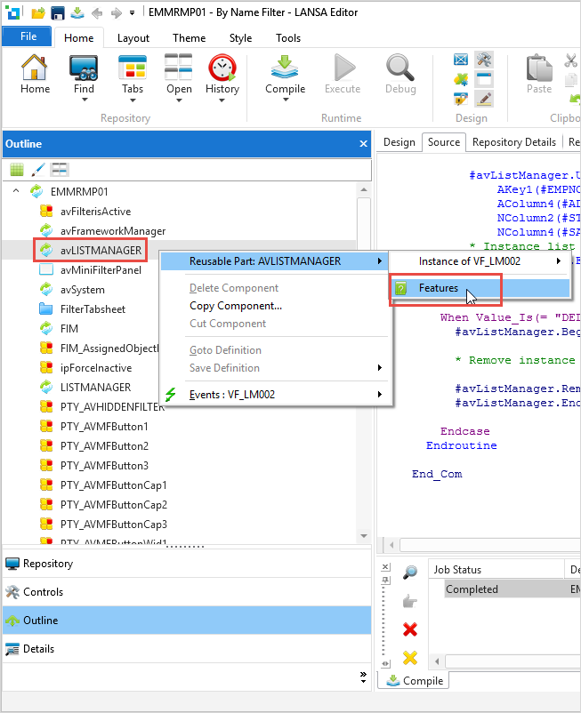Open the Find dropdown arrow
Image resolution: width=581 pixels, height=713 pixels.
click(85, 100)
